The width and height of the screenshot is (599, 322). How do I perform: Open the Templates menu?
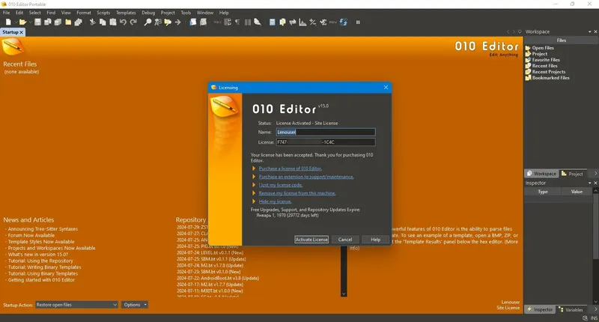[126, 13]
